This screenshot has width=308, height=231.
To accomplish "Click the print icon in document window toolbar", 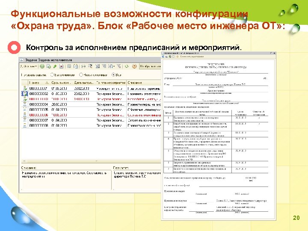I will tap(166, 56).
